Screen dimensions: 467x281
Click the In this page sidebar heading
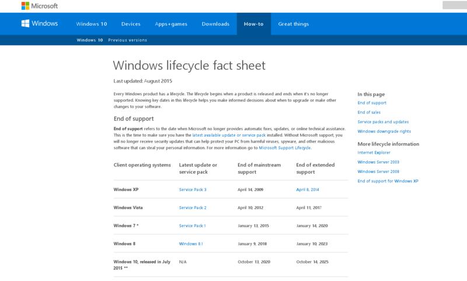click(x=371, y=94)
